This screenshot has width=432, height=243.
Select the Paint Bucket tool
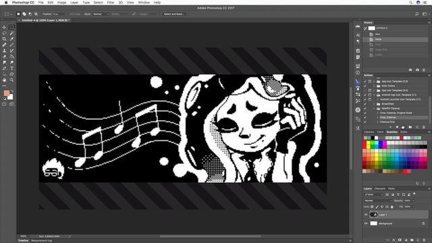pyautogui.click(x=11, y=57)
